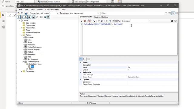Open the Calculation Item menu

point(52,9)
